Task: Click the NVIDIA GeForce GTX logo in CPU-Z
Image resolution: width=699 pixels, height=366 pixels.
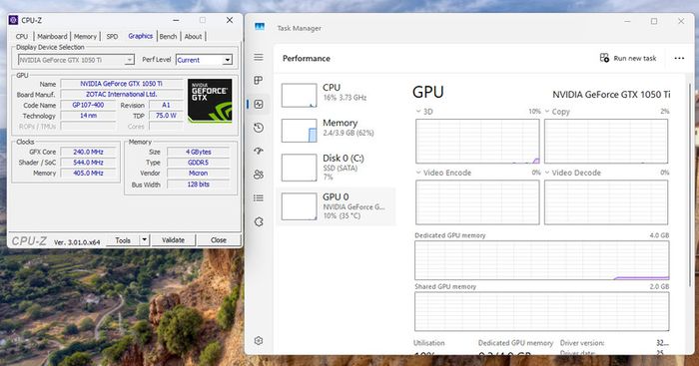Action: (210, 101)
